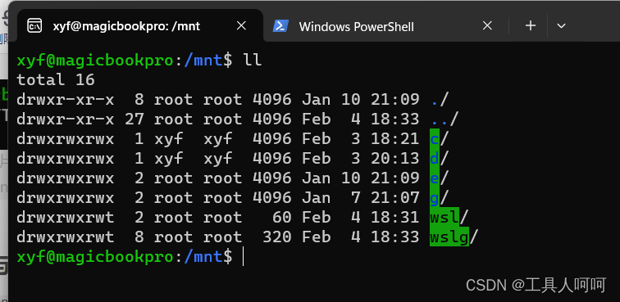Viewport: 620px width, 302px height.
Task: Click the '../' directory entry
Action: click(x=444, y=119)
